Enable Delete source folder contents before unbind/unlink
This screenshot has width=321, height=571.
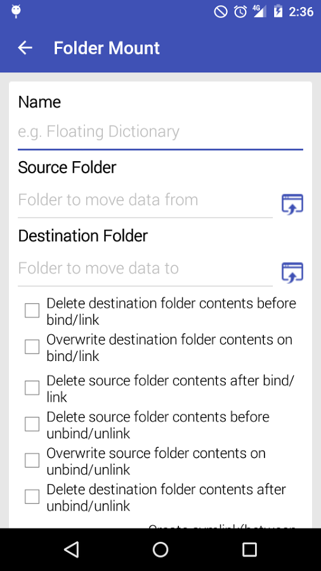click(x=32, y=424)
